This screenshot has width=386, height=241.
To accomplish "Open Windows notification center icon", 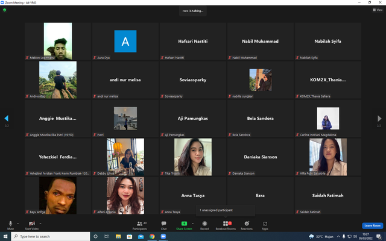I will (379, 237).
